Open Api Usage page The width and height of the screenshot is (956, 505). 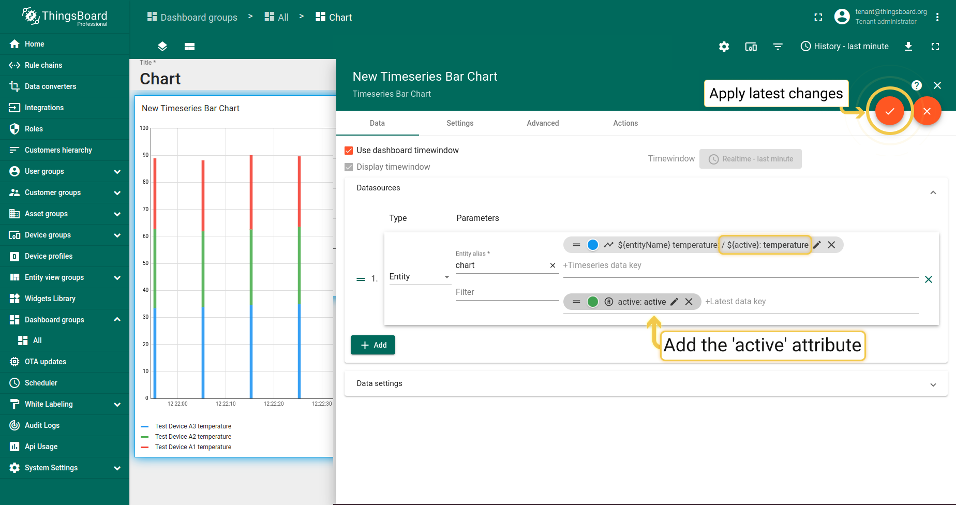65,447
